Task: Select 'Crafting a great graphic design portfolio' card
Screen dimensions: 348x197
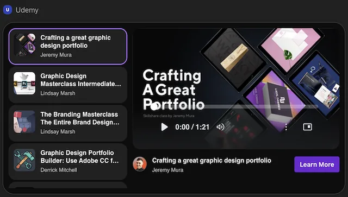Action: click(68, 46)
